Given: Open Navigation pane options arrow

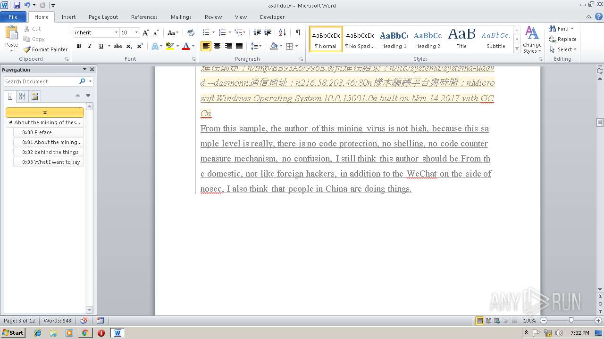Looking at the screenshot, I should [x=84, y=69].
